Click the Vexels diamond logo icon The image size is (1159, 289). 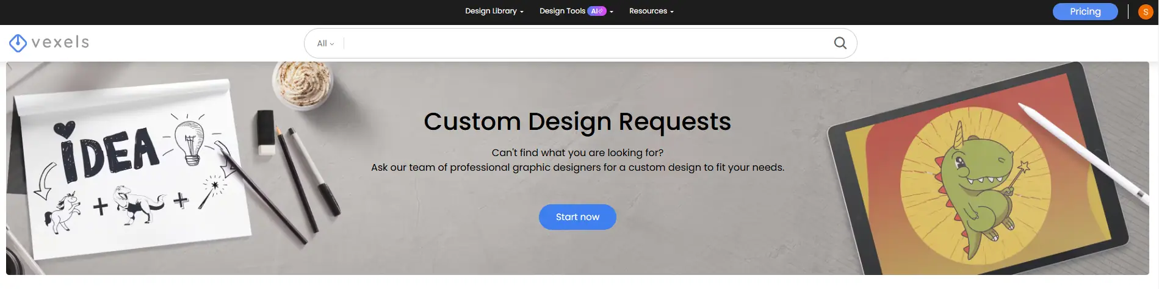pyautogui.click(x=18, y=43)
